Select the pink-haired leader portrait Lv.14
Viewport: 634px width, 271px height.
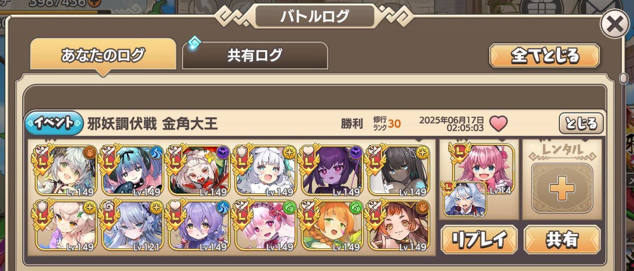coord(484,169)
